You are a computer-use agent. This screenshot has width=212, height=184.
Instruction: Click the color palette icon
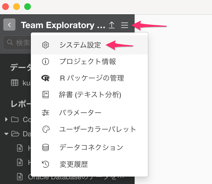click(x=46, y=129)
